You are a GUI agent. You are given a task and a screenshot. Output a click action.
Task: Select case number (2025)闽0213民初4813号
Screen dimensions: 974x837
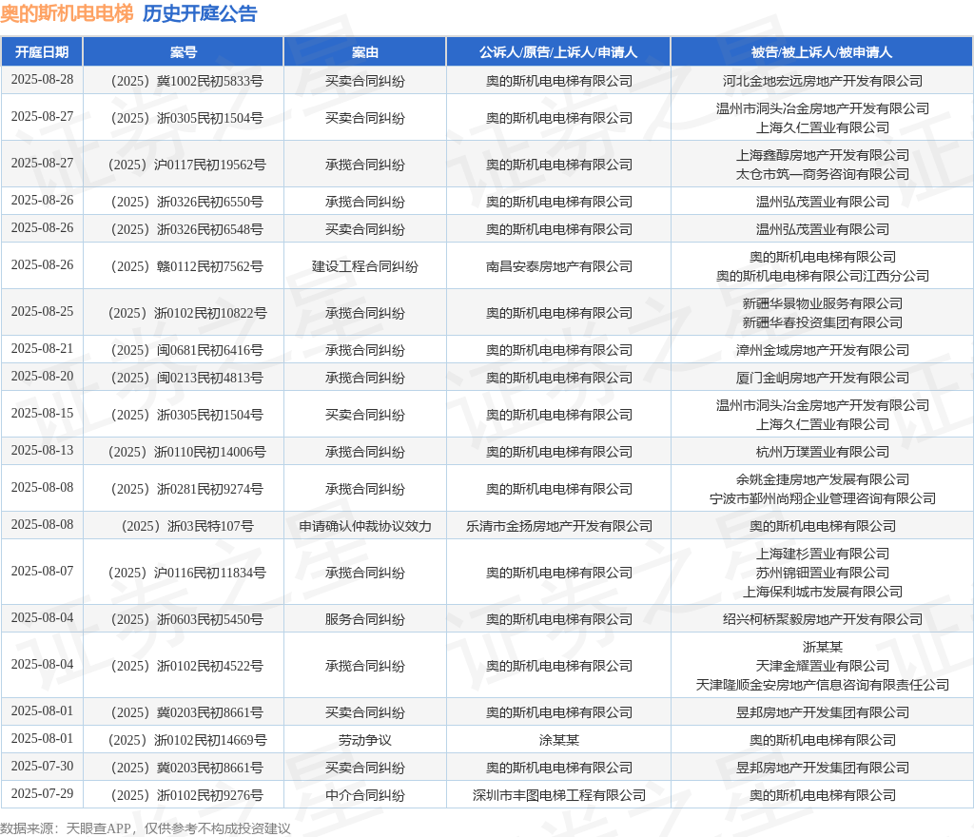click(x=186, y=378)
